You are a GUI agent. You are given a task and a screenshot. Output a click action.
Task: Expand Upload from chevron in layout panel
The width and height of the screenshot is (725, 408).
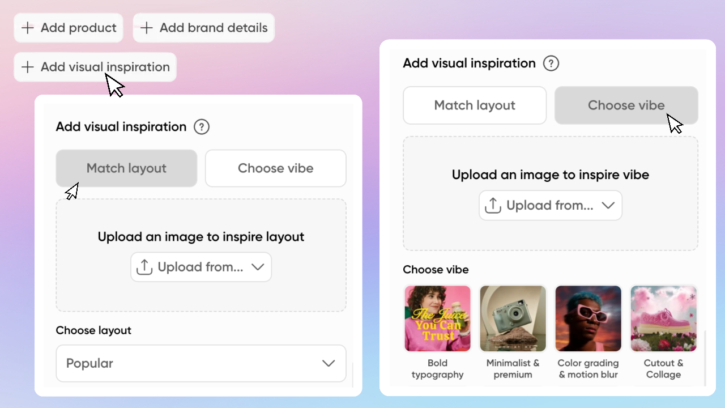coord(258,267)
